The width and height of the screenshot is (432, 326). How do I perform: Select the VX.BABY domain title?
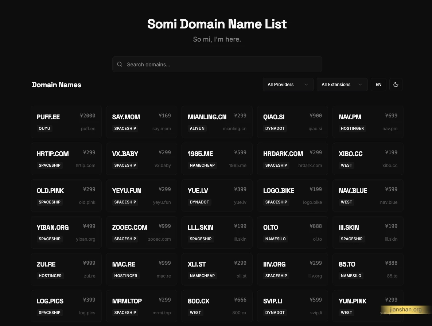coord(125,154)
